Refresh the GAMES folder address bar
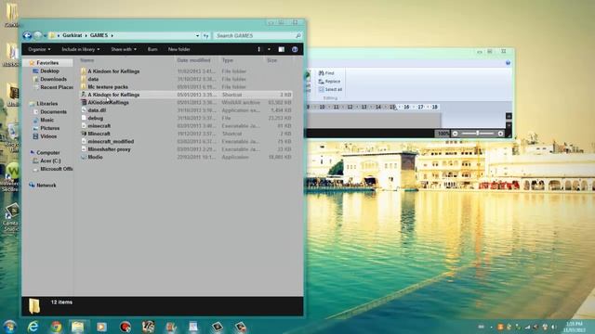Screen dimensions: 595x334 206,35
